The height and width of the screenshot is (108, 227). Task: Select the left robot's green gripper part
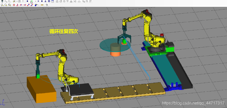click(38, 76)
